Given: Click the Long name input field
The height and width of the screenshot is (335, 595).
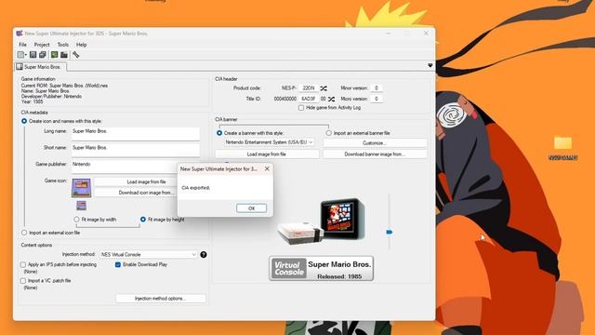Looking at the screenshot, I should (136, 134).
